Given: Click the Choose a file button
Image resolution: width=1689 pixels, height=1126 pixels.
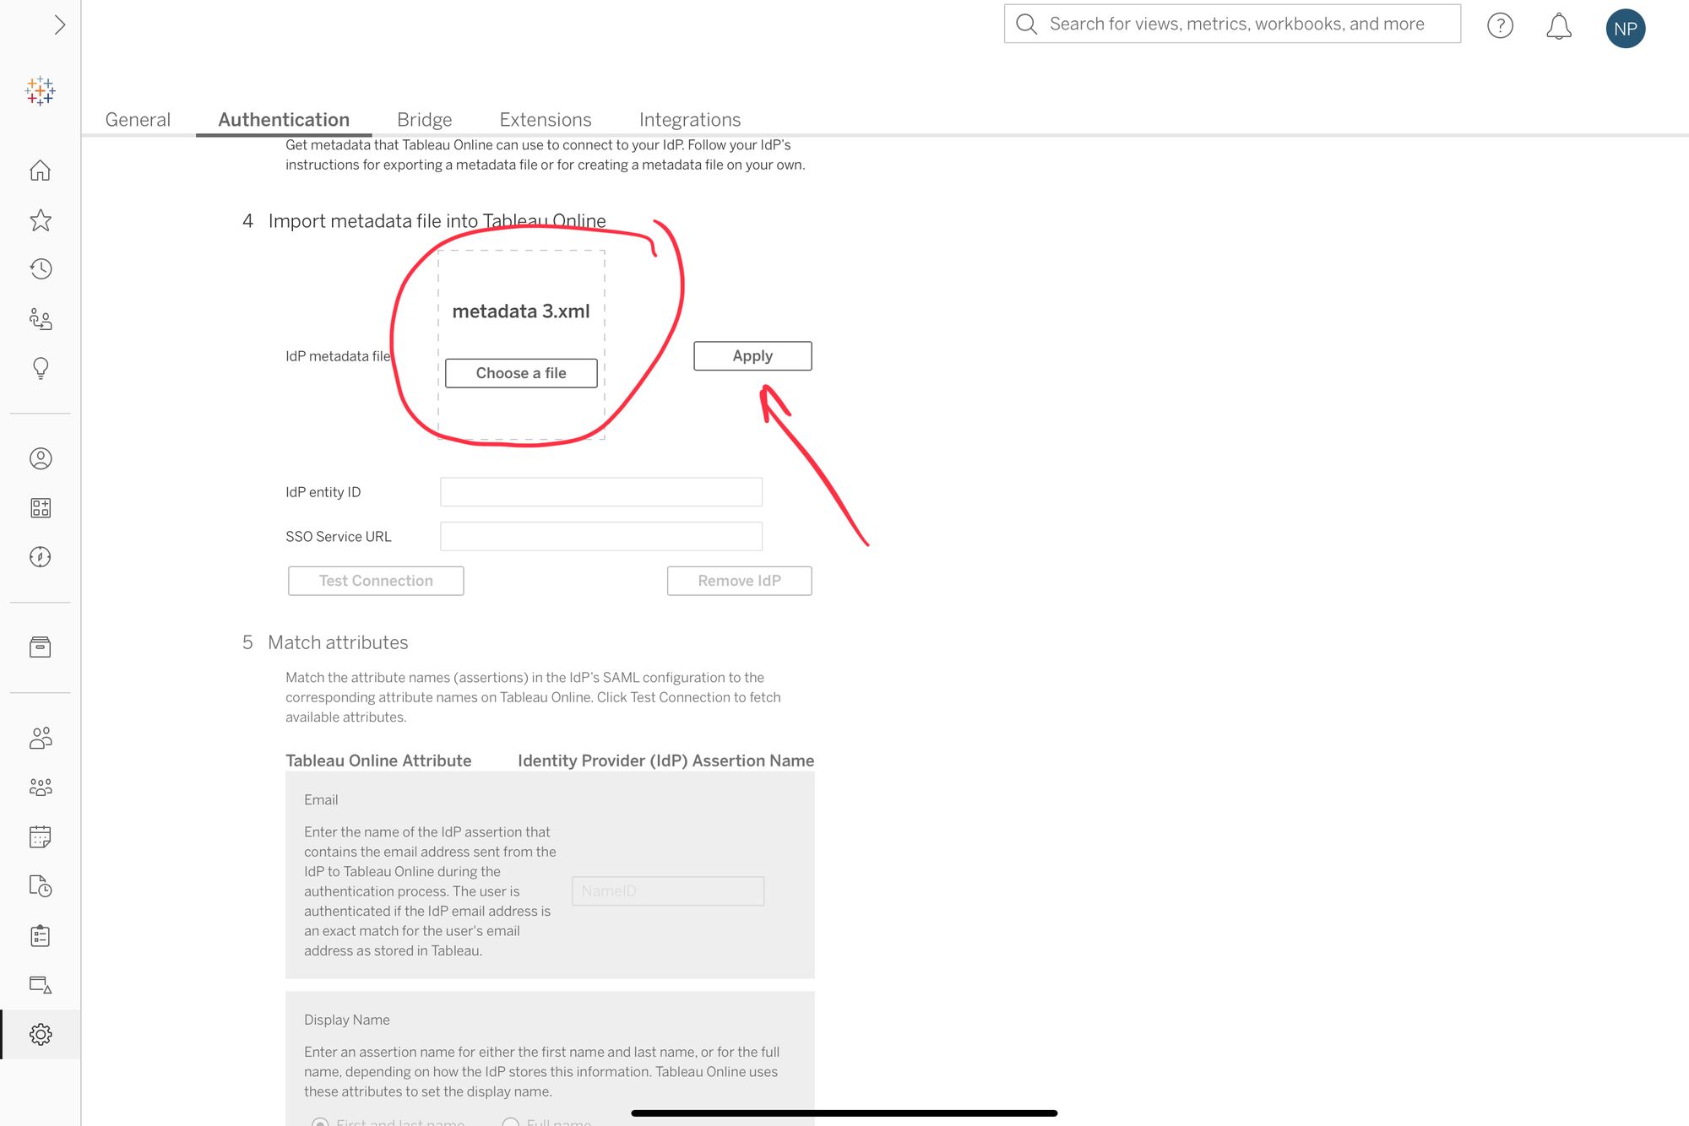Looking at the screenshot, I should 521,373.
